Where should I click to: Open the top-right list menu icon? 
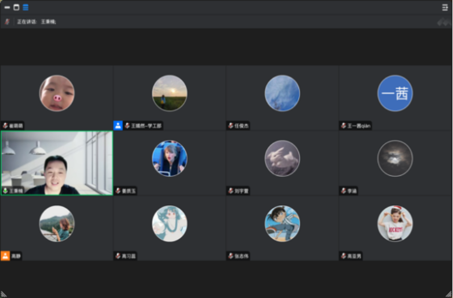[x=445, y=7]
